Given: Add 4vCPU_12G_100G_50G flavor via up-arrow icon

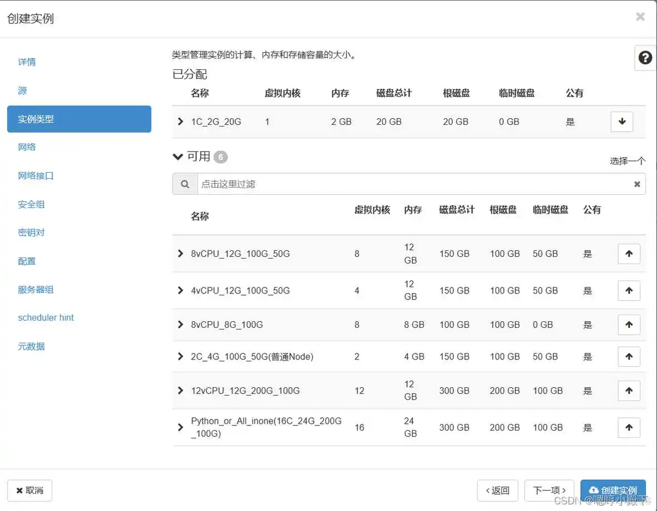Looking at the screenshot, I should tap(629, 290).
